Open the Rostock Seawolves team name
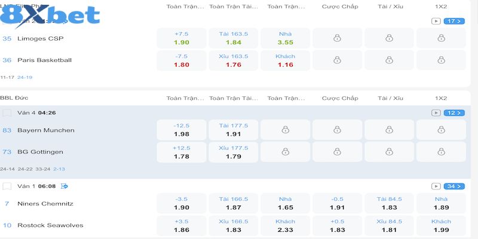 tap(50, 225)
